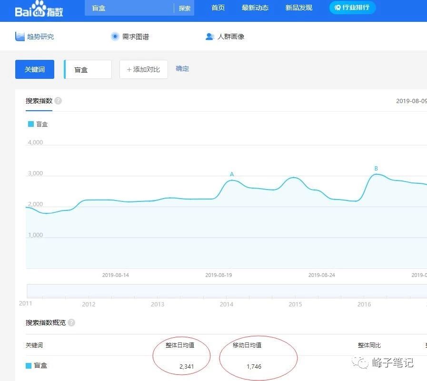Click the timeline range slider bar
Screen dimensions: 427x381
(x=227, y=291)
